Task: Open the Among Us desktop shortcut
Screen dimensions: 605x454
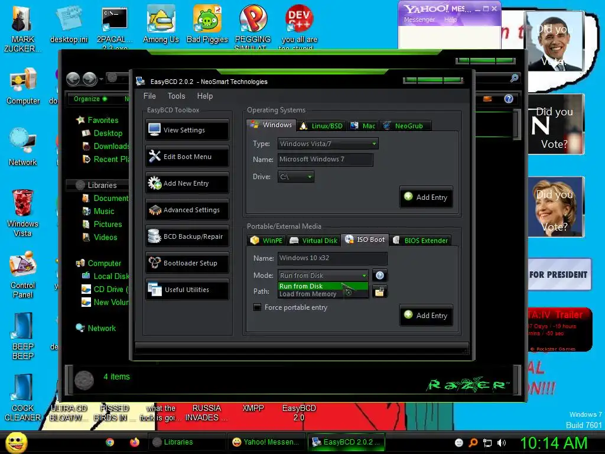Action: (161, 25)
